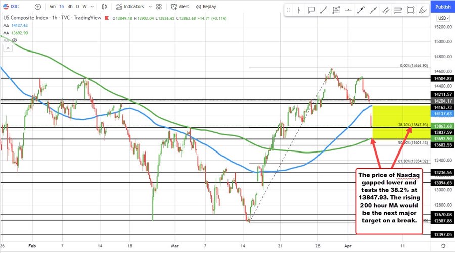455x253 pixels.
Task: Click the Publish button
Action: [443, 7]
